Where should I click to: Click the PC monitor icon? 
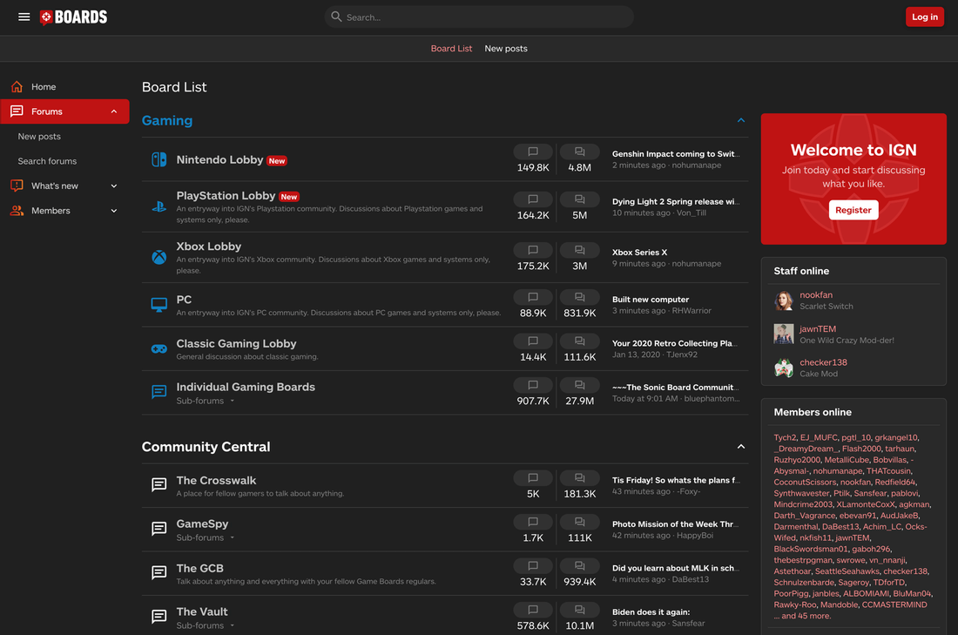pos(159,305)
